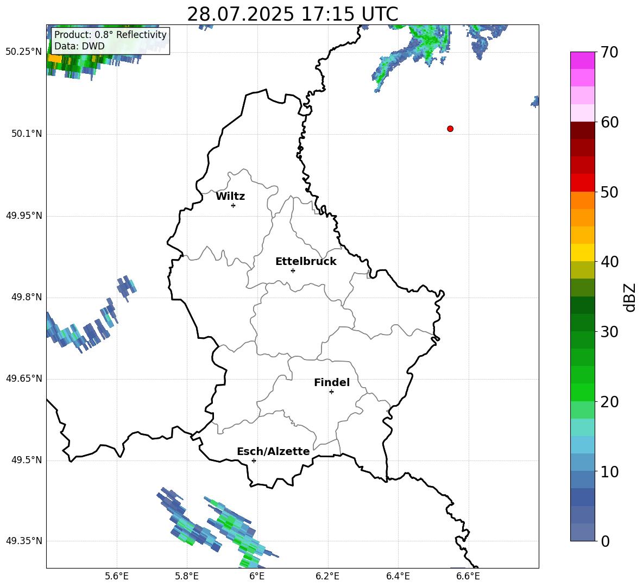Click colorbar tick label 30

pyautogui.click(x=610, y=332)
